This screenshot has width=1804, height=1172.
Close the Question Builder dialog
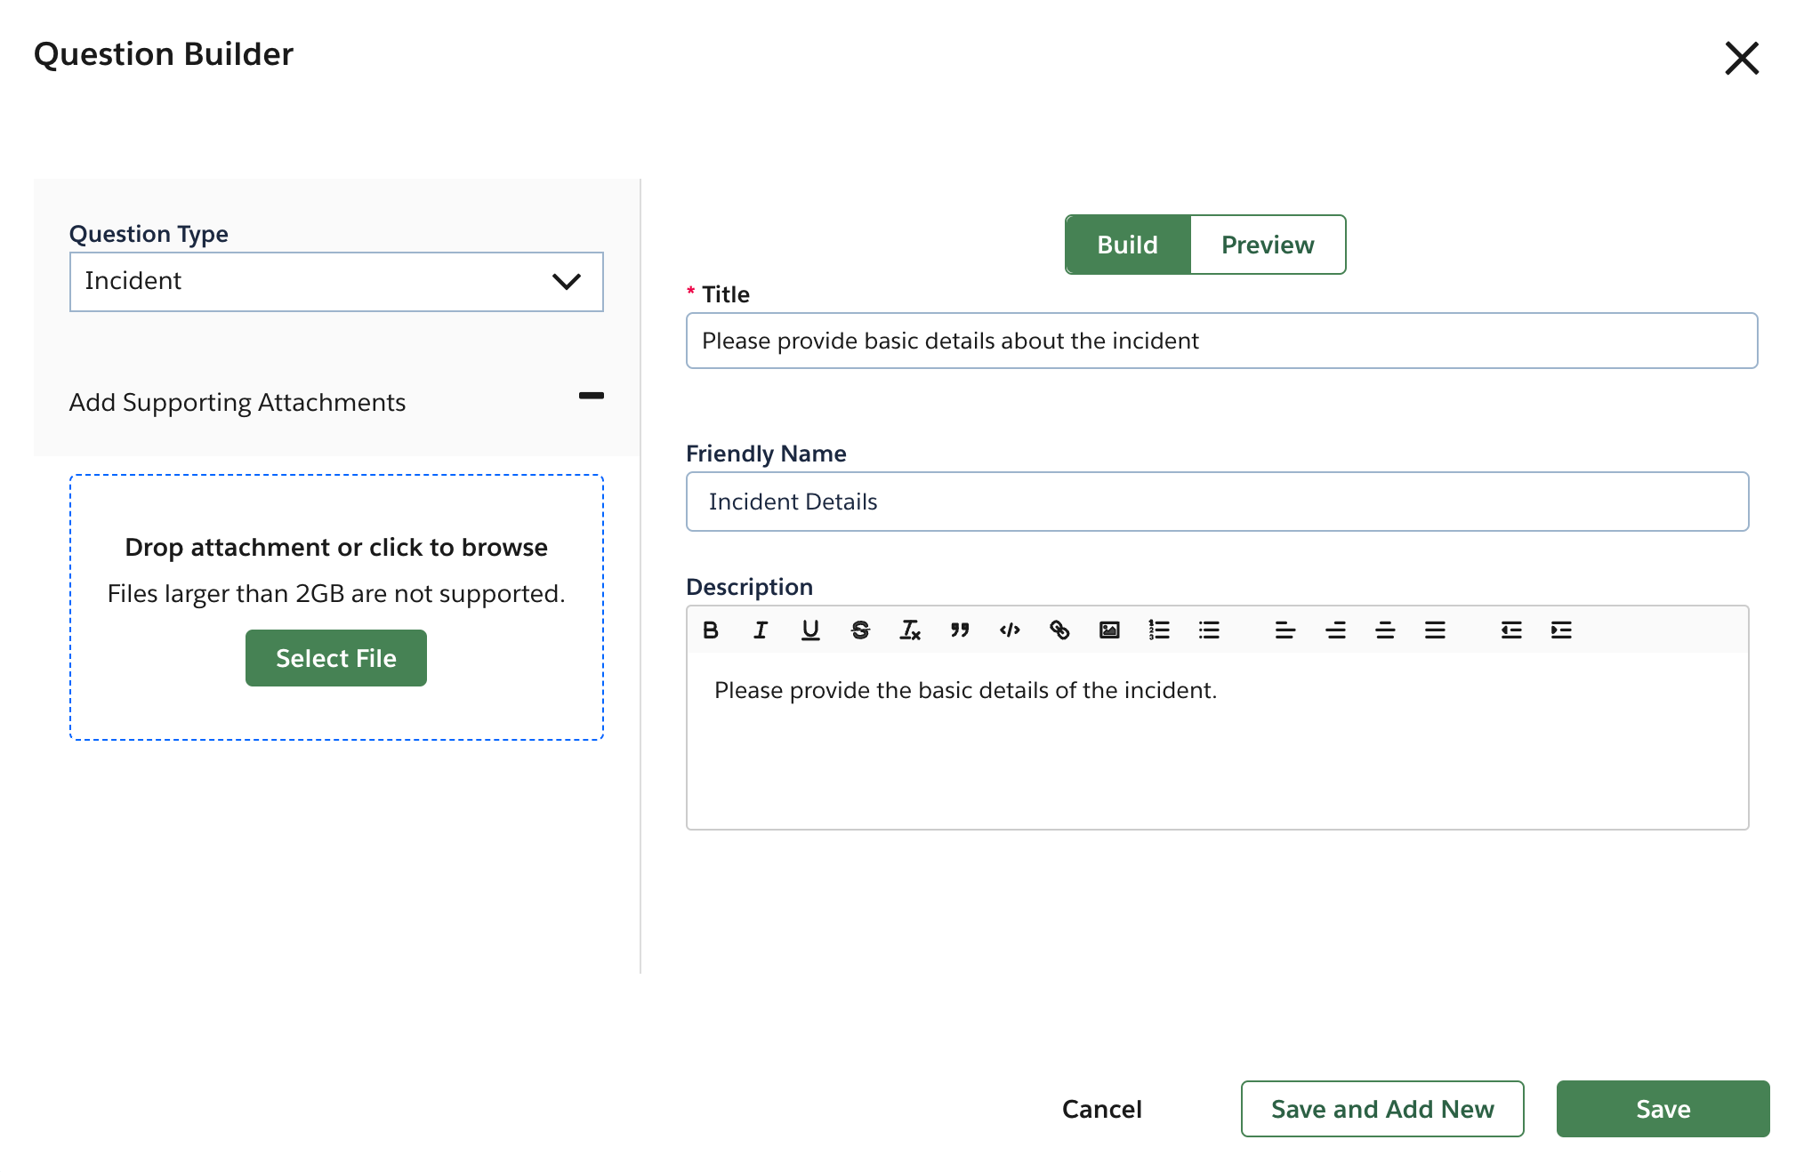(x=1742, y=57)
